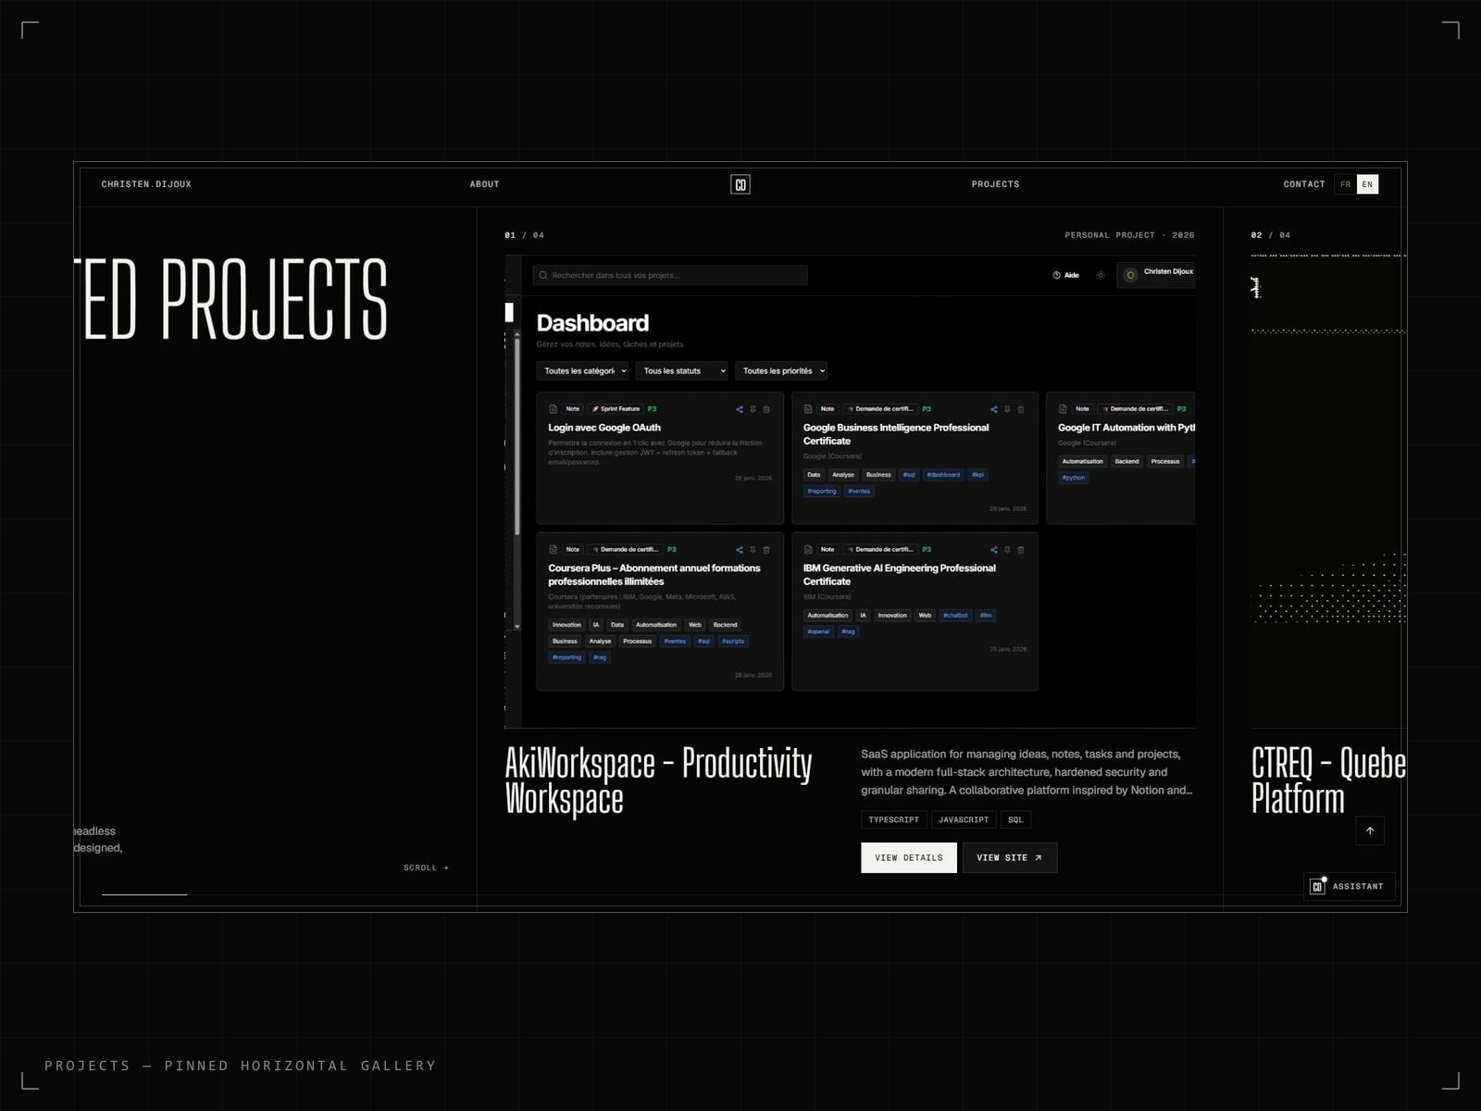This screenshot has width=1481, height=1111.
Task: Open the Tous les statuts dropdown
Action: (681, 371)
